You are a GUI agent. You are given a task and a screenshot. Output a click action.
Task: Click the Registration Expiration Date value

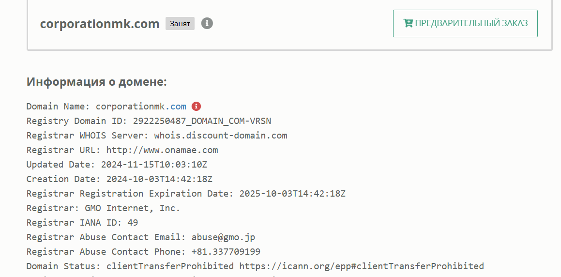coord(292,194)
